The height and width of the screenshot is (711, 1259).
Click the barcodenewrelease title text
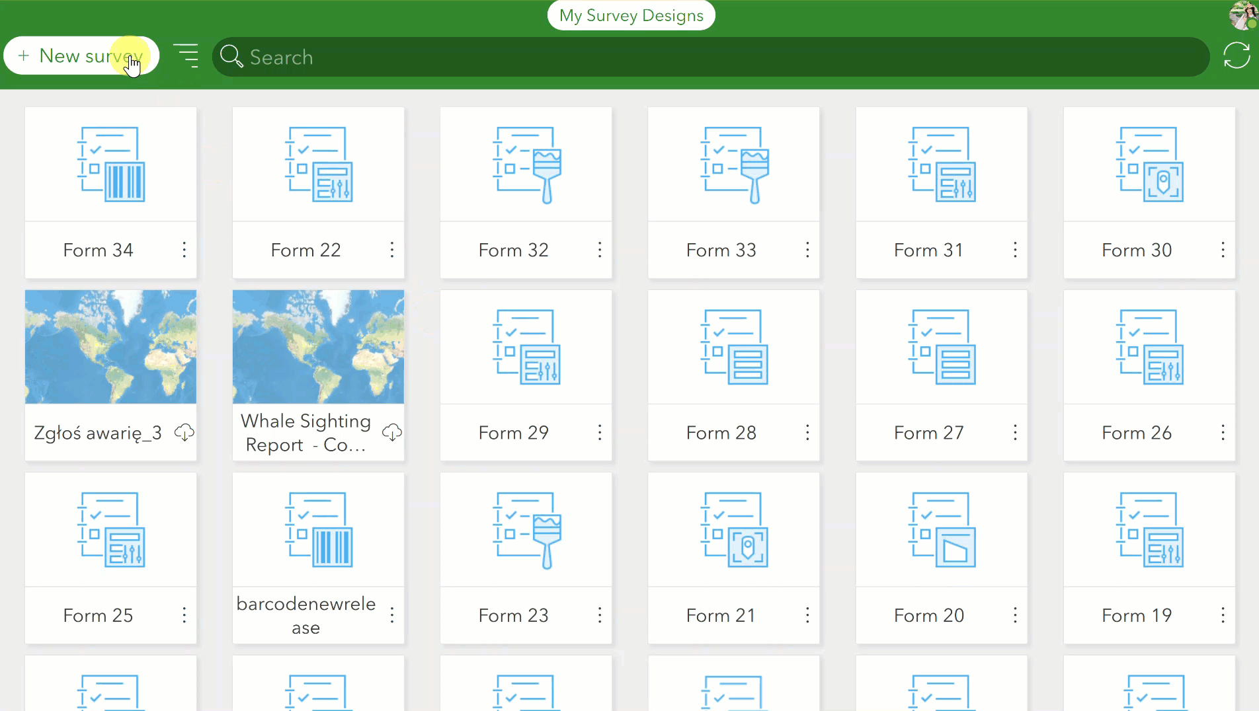305,615
